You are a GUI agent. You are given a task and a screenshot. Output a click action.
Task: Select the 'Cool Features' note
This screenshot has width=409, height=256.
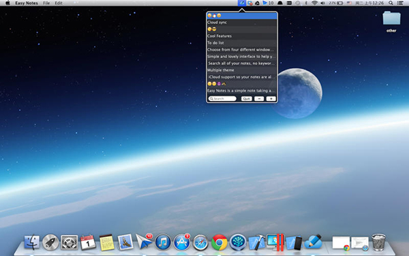[x=242, y=36]
